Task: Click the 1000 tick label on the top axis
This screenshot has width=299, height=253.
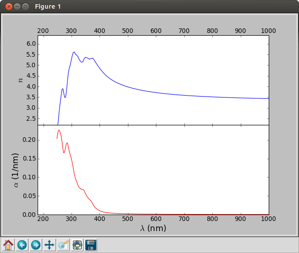Action: tap(268, 31)
